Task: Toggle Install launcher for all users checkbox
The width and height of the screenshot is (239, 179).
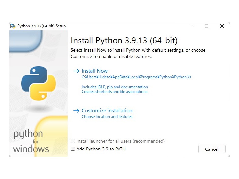Action: click(x=73, y=141)
